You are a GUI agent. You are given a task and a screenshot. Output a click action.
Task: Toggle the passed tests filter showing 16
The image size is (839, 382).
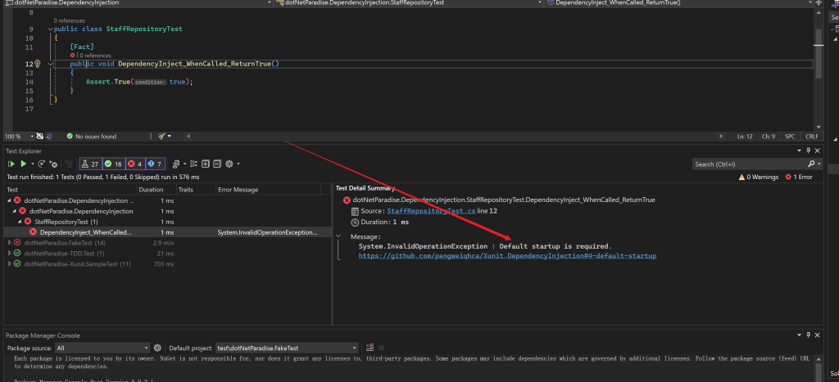[112, 164]
